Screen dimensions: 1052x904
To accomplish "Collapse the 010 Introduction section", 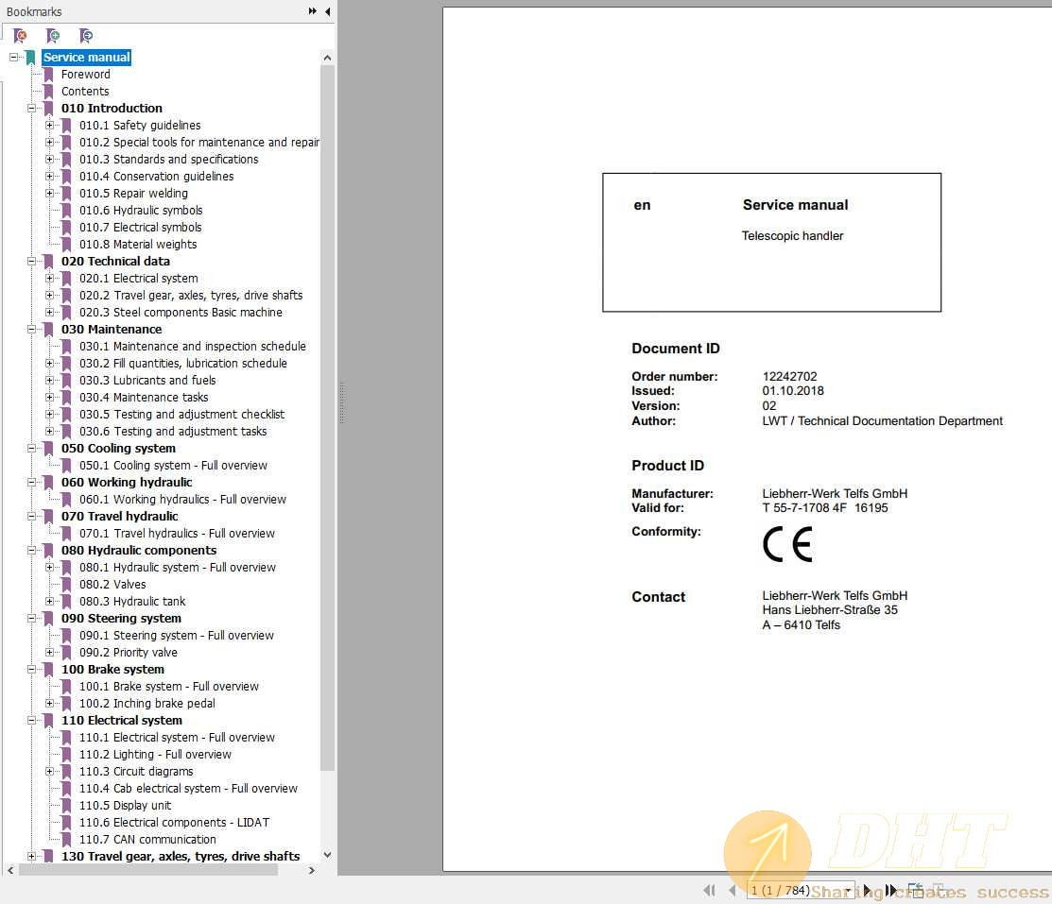I will (31, 108).
